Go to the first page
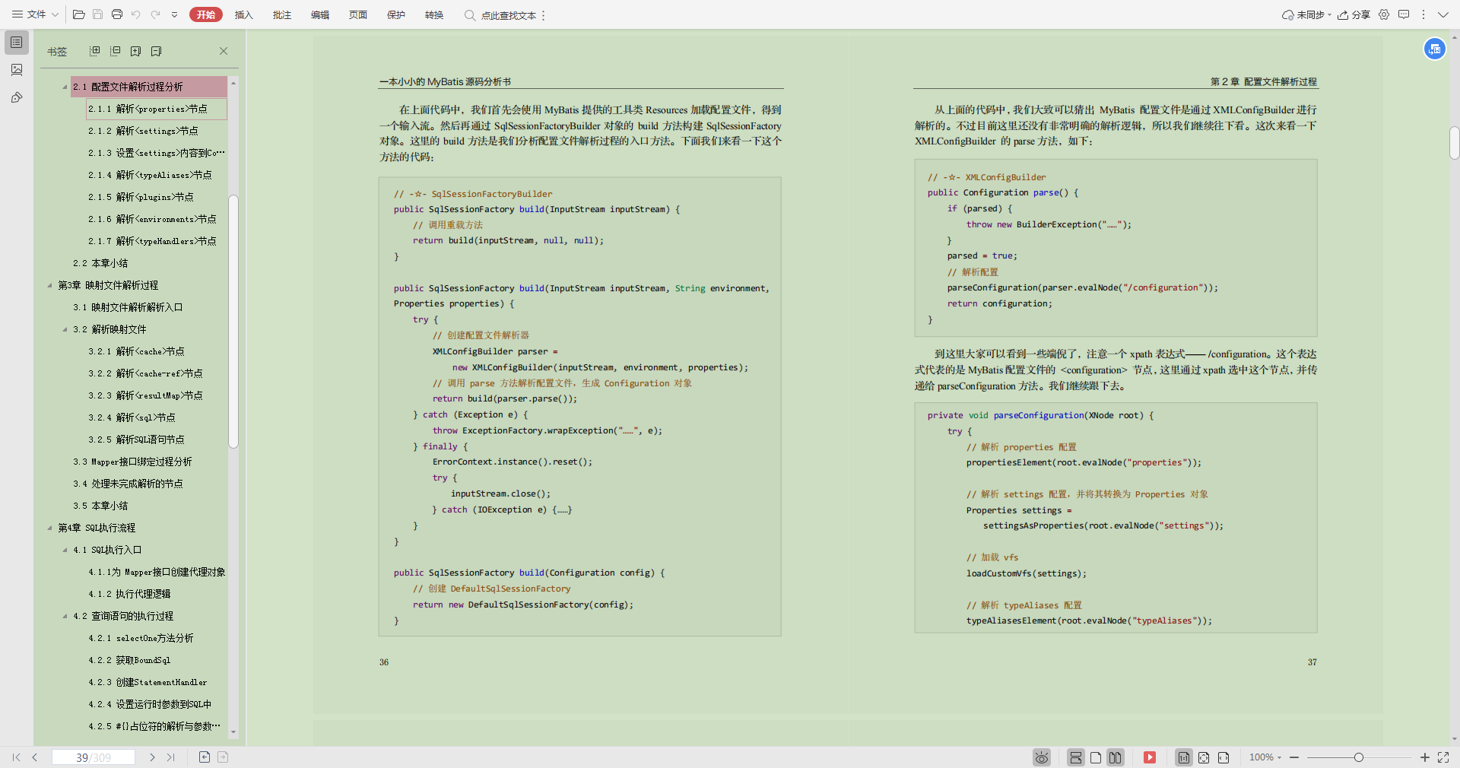The width and height of the screenshot is (1460, 768). coord(17,757)
